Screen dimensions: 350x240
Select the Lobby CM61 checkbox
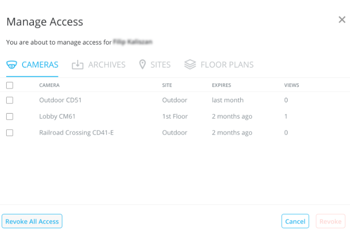click(10, 117)
